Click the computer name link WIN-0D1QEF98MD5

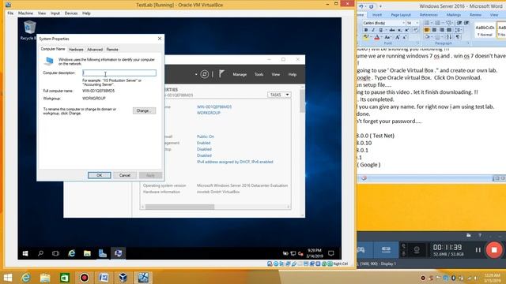[214, 106]
